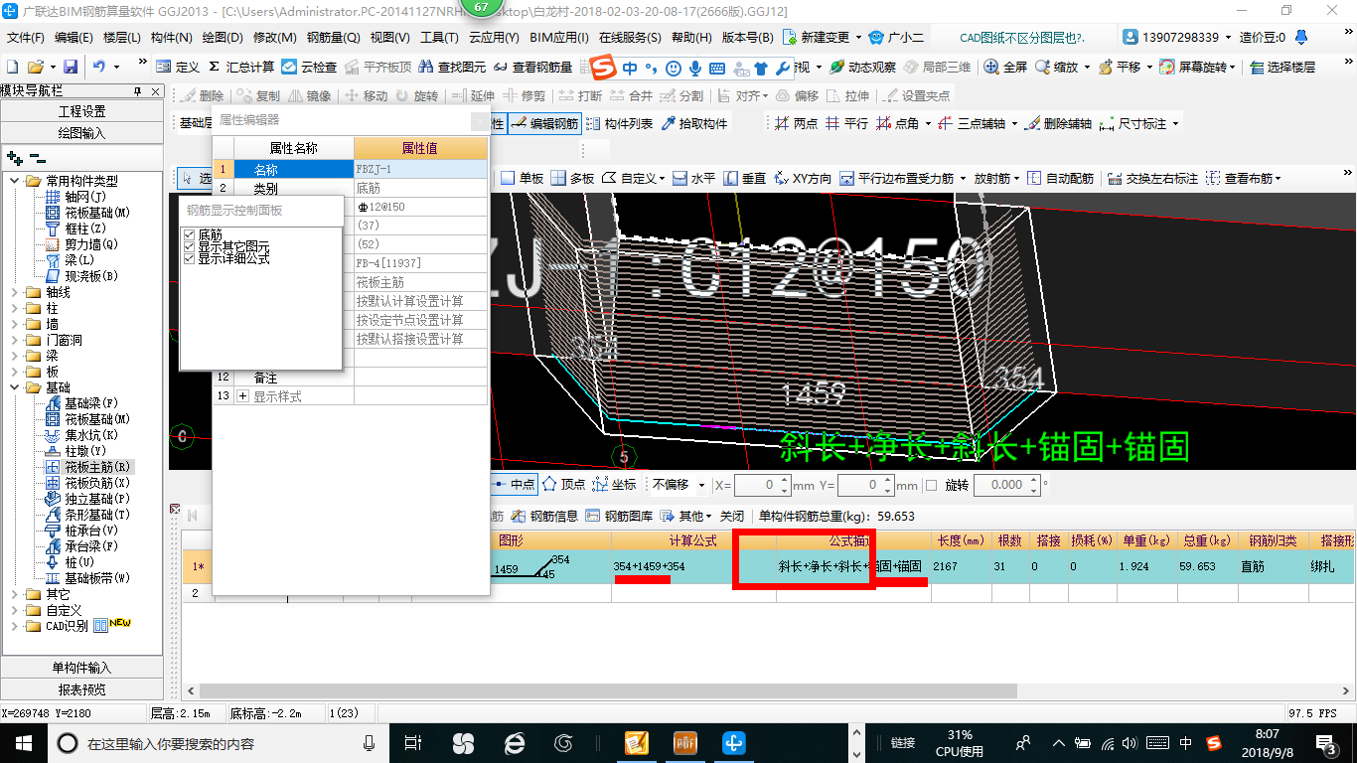Expand 轴线 tree node
The height and width of the screenshot is (763, 1357).
click(15, 292)
